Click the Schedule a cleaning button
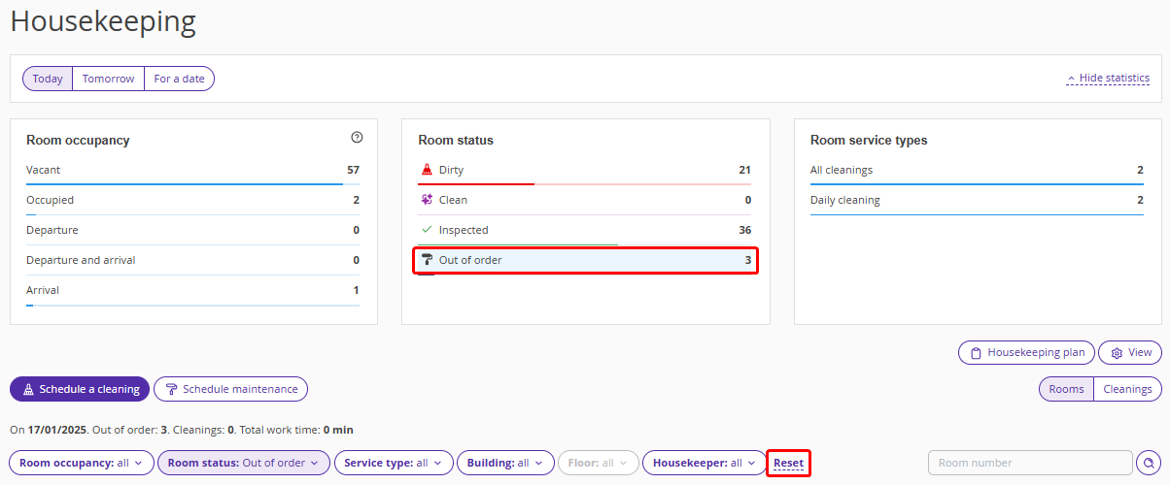This screenshot has width=1170, height=485. [80, 389]
